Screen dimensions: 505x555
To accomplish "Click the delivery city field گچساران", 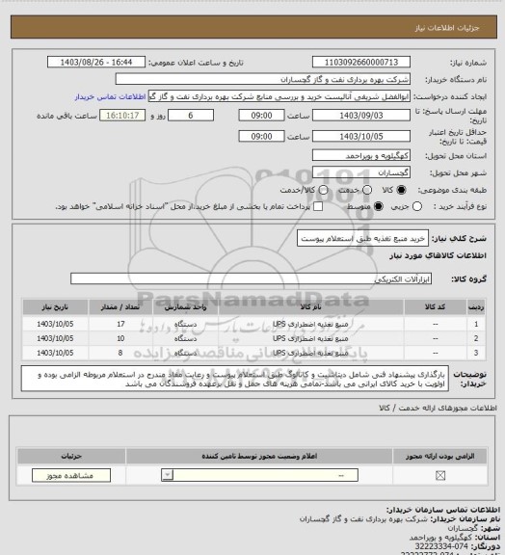I will click(361, 172).
